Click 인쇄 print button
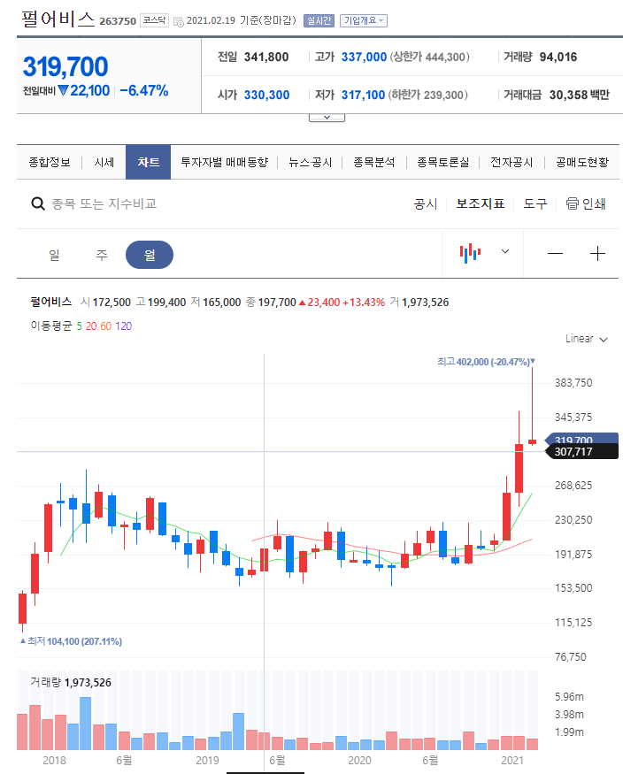The width and height of the screenshot is (623, 774). 586,203
